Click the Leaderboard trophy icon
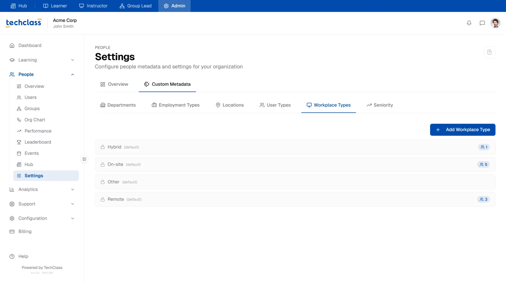This screenshot has width=506, height=284. tap(19, 142)
